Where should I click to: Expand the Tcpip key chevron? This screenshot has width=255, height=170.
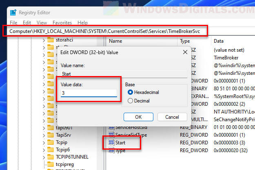(44, 142)
